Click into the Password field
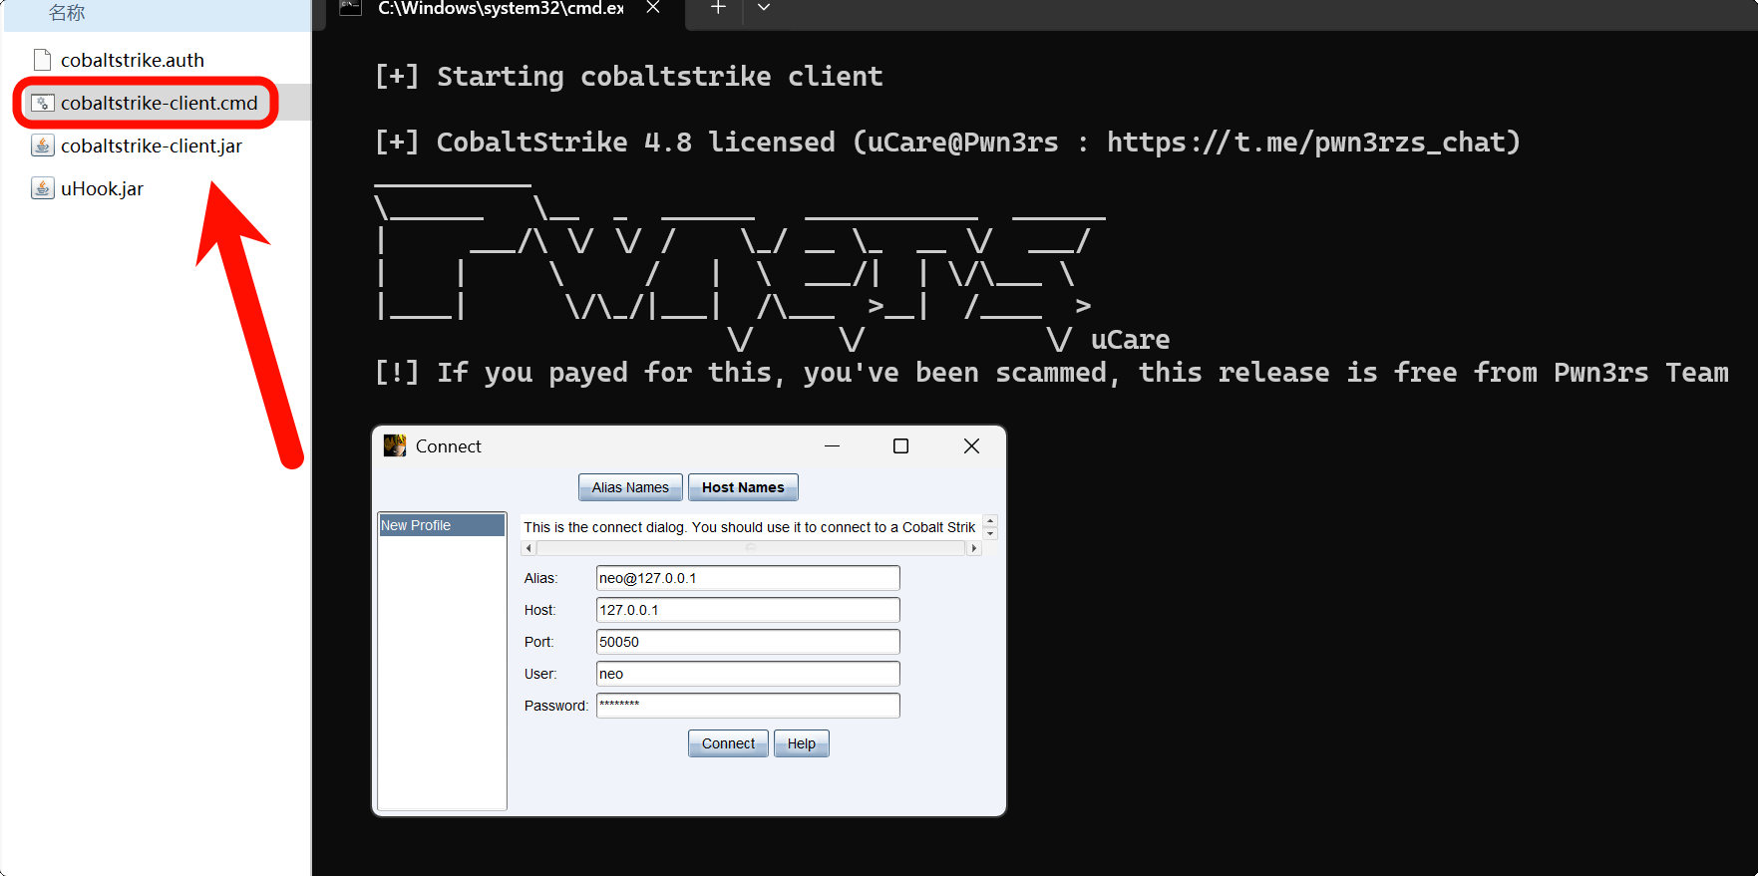The image size is (1758, 876). click(747, 706)
